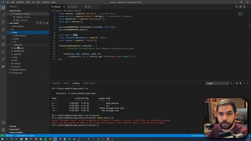Open the Explorer view in activity bar
Image resolution: width=251 pixels, height=141 pixels.
pyautogui.click(x=4, y=7)
